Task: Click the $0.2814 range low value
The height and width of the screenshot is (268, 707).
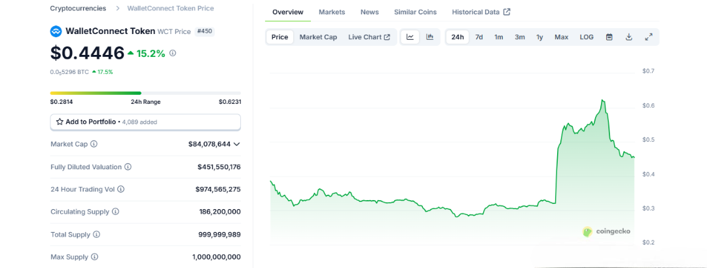Action: [x=62, y=102]
